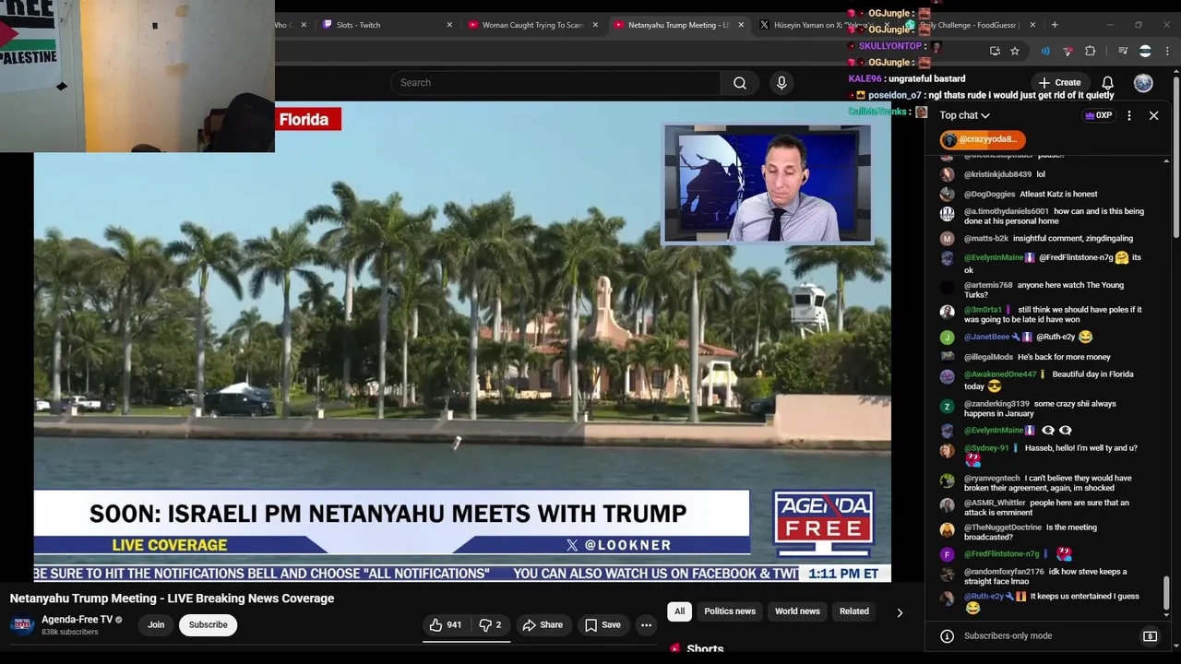Save the video to a playlist
Image resolution: width=1181 pixels, height=664 pixels.
tap(602, 625)
